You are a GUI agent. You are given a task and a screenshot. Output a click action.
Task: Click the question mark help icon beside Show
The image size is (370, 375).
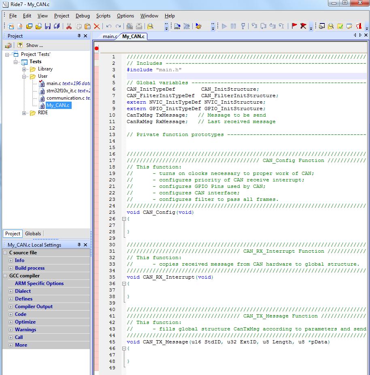[20, 45]
